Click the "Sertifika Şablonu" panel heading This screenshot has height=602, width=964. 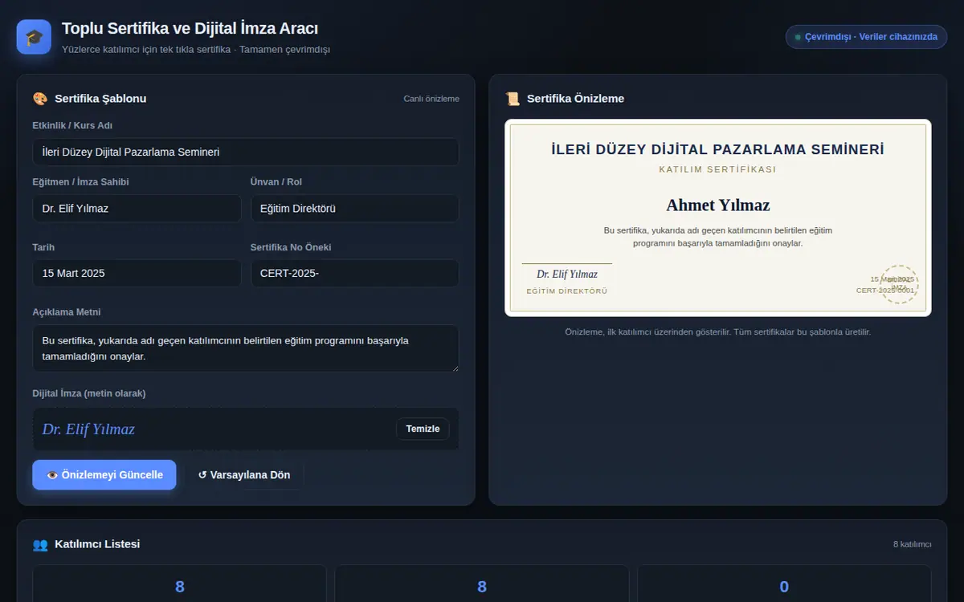click(x=100, y=99)
